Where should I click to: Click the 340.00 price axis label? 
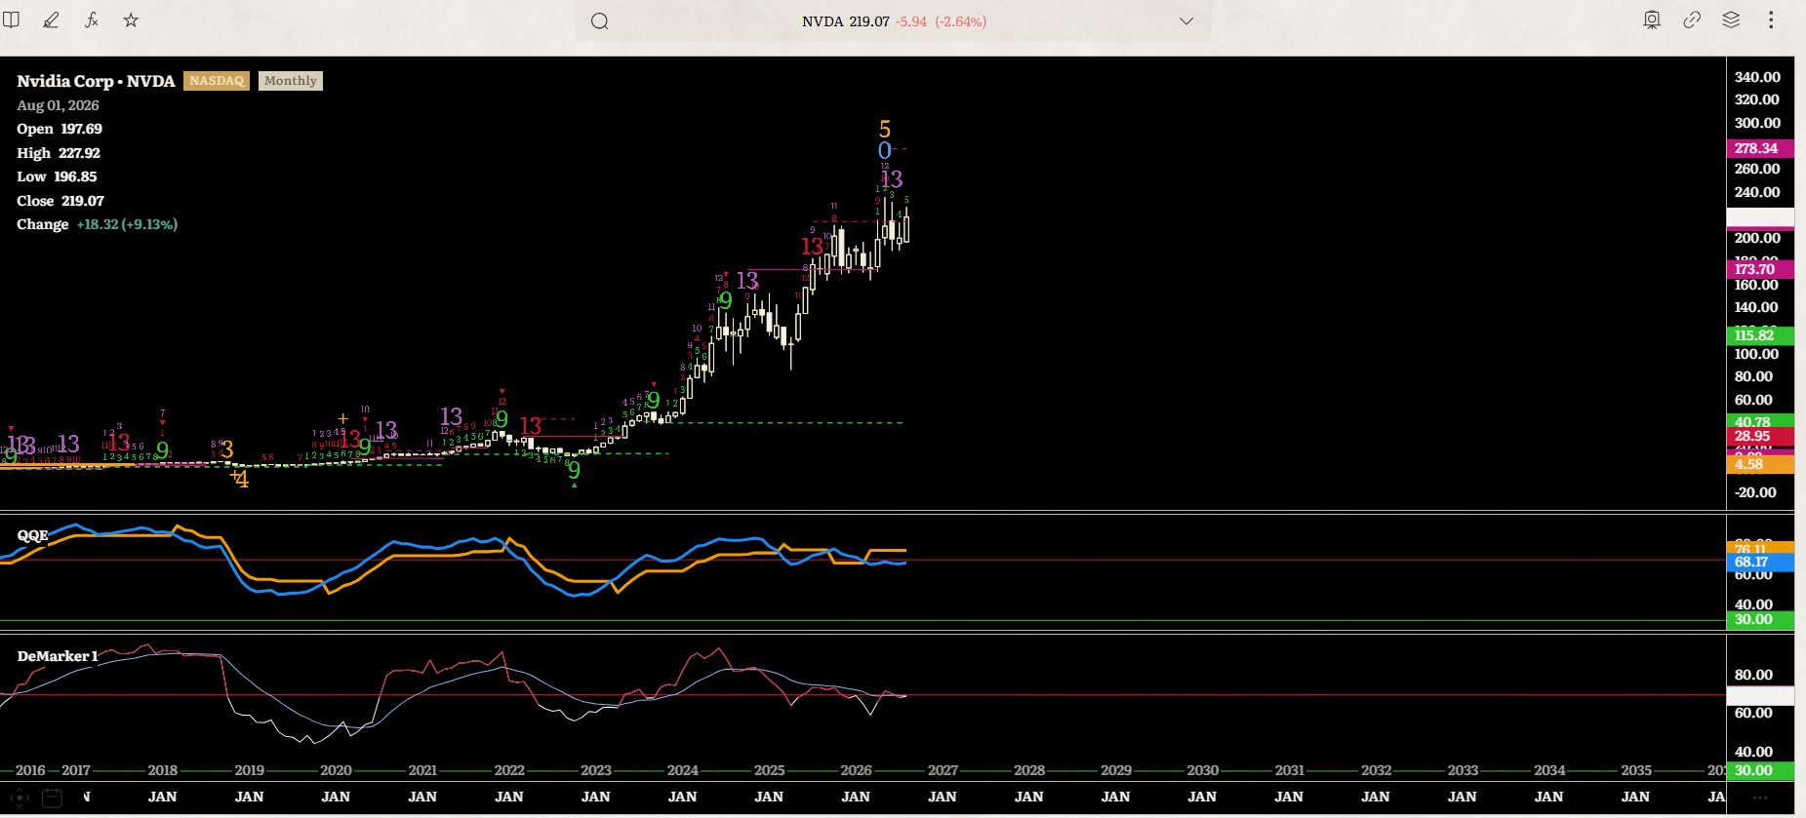[1757, 77]
